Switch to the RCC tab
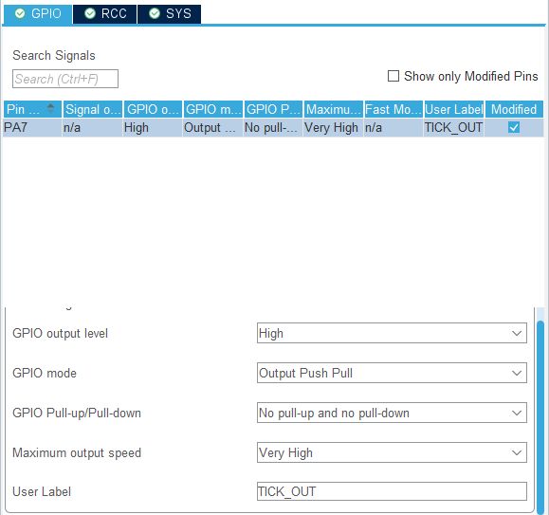Screen dimensions: 549x515 point(105,14)
